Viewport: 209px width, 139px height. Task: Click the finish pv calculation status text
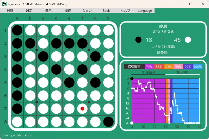pos(17,135)
